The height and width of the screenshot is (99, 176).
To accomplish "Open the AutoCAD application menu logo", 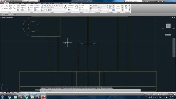I will (x=2, y=2).
